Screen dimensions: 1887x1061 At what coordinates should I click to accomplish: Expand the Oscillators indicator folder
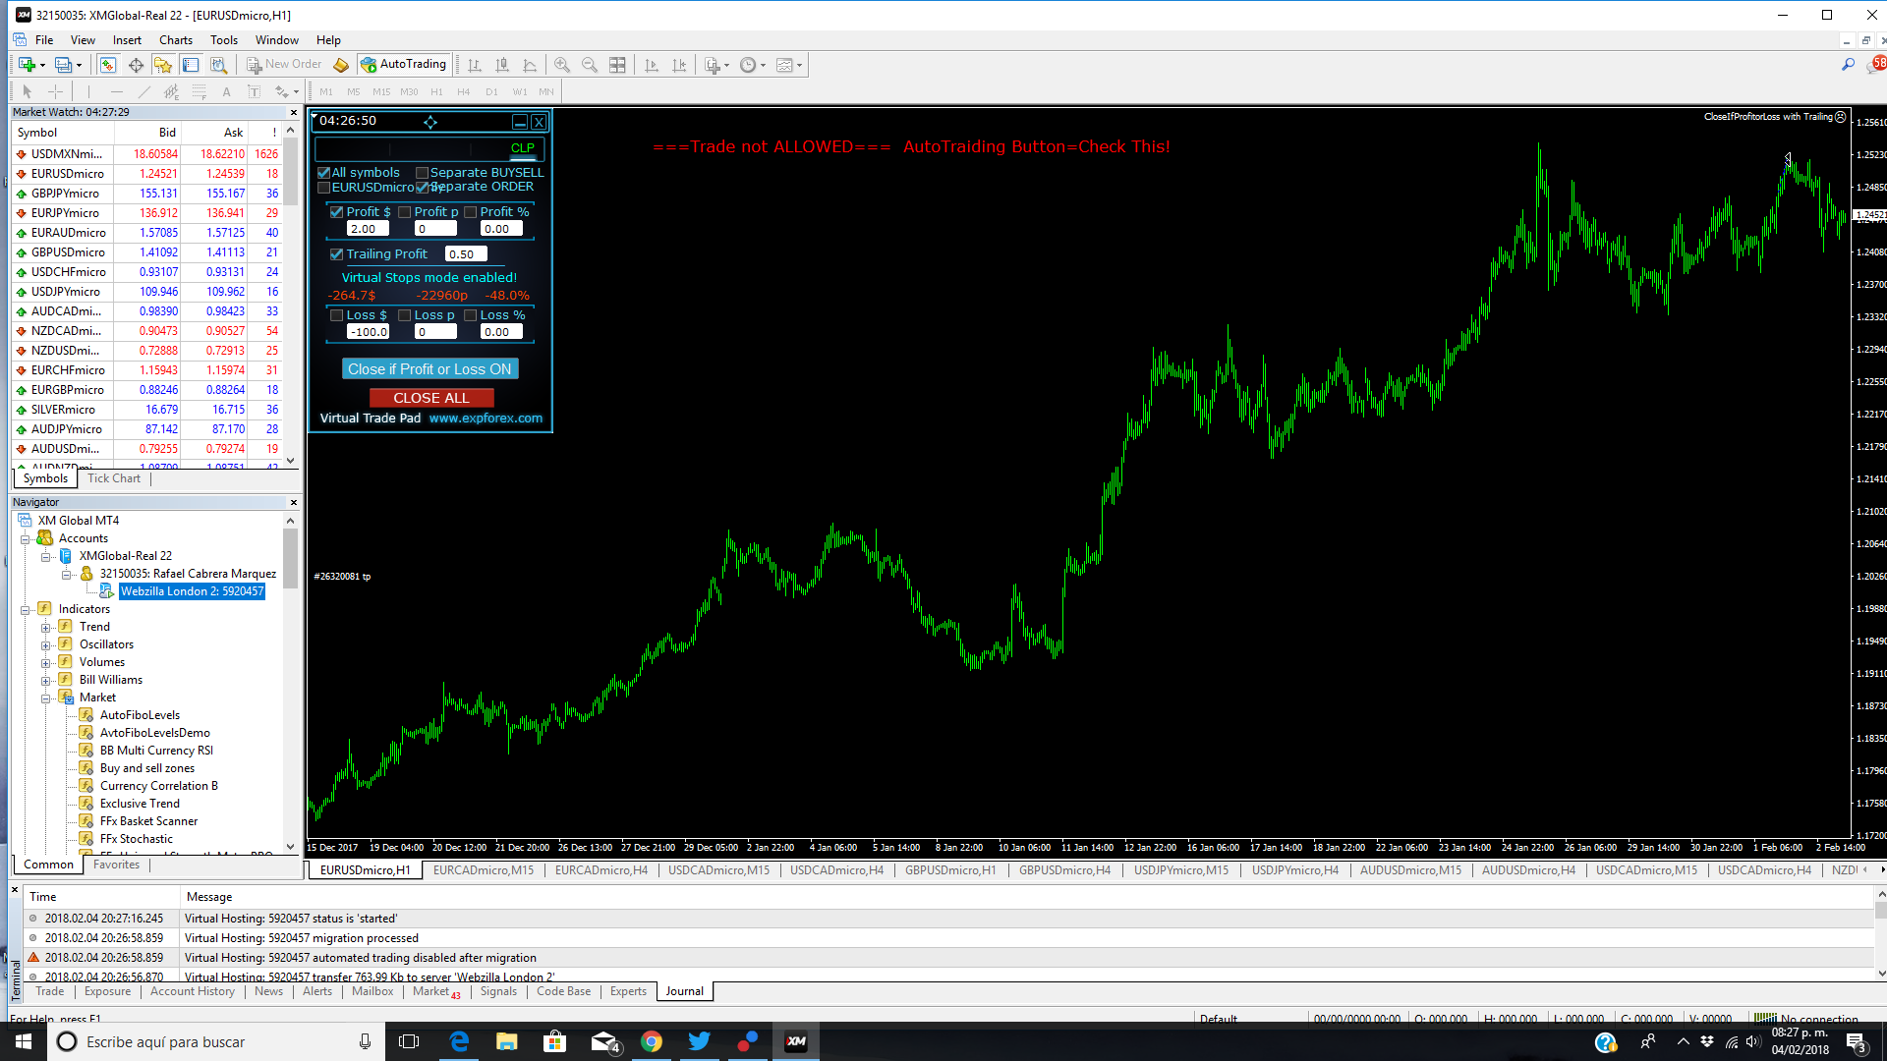46,645
